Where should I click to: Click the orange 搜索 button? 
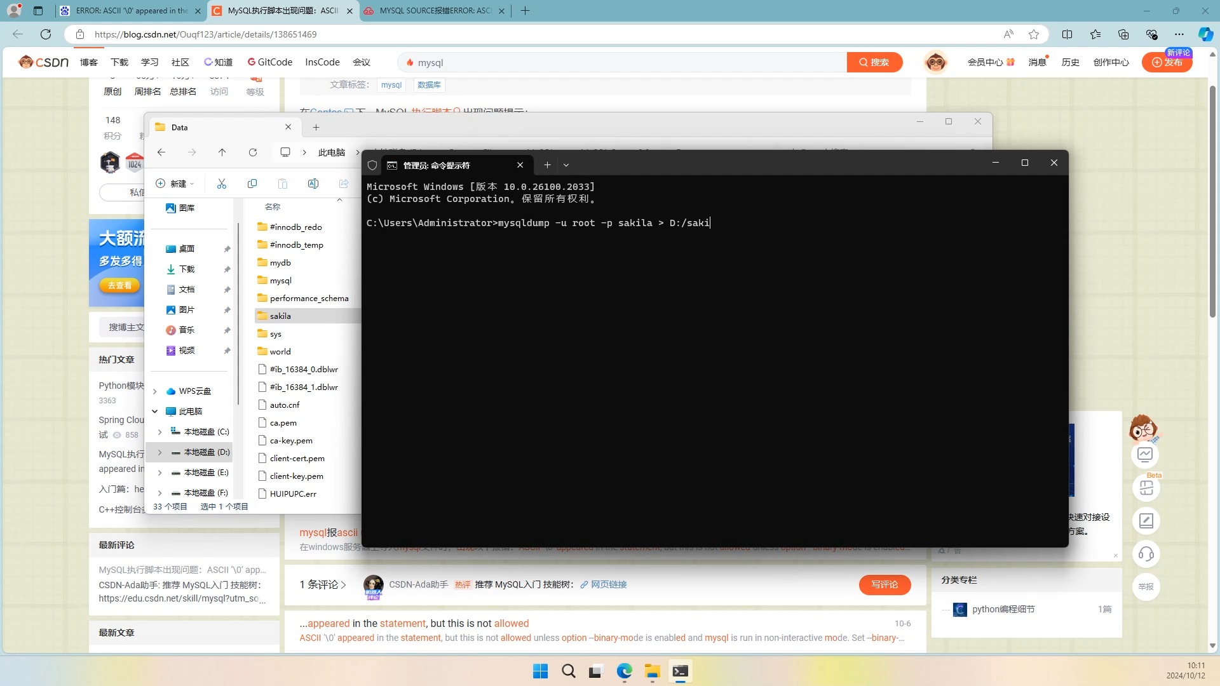click(874, 62)
